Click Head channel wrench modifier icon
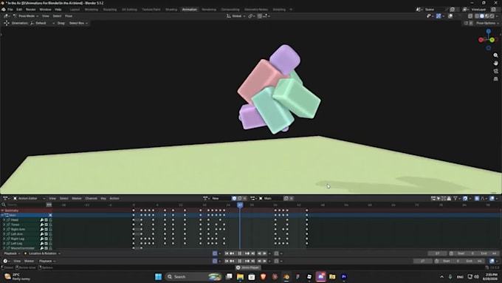The image size is (502, 283). coord(42,220)
